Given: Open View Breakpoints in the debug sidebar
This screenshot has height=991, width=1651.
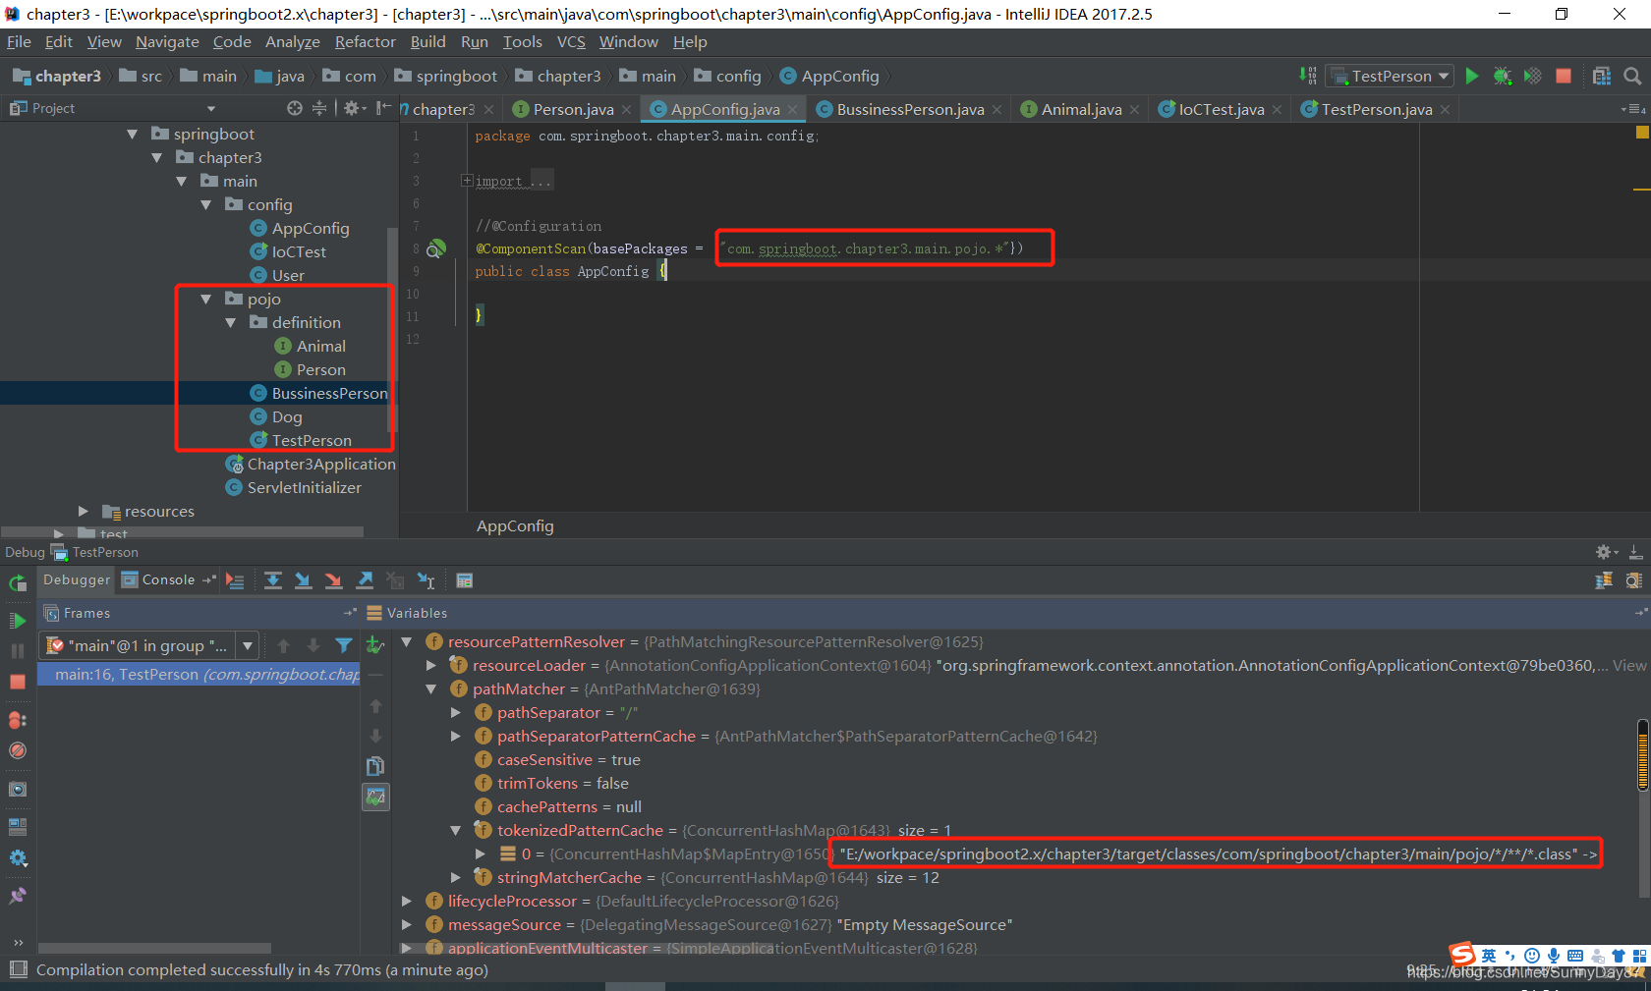Looking at the screenshot, I should pyautogui.click(x=18, y=720).
